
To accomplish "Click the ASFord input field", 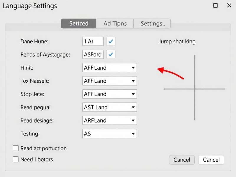I will [93, 55].
